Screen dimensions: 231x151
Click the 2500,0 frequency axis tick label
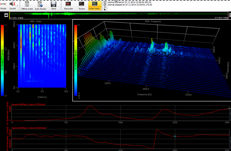(x=146, y=89)
